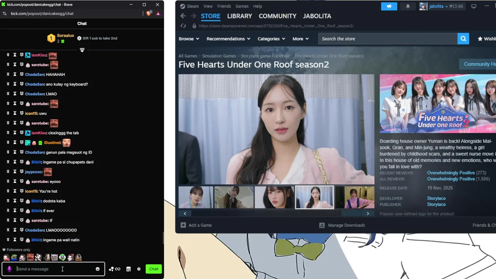Image resolution: width=496 pixels, height=279 pixels.
Task: Click the Wishlist star button
Action: (x=487, y=39)
